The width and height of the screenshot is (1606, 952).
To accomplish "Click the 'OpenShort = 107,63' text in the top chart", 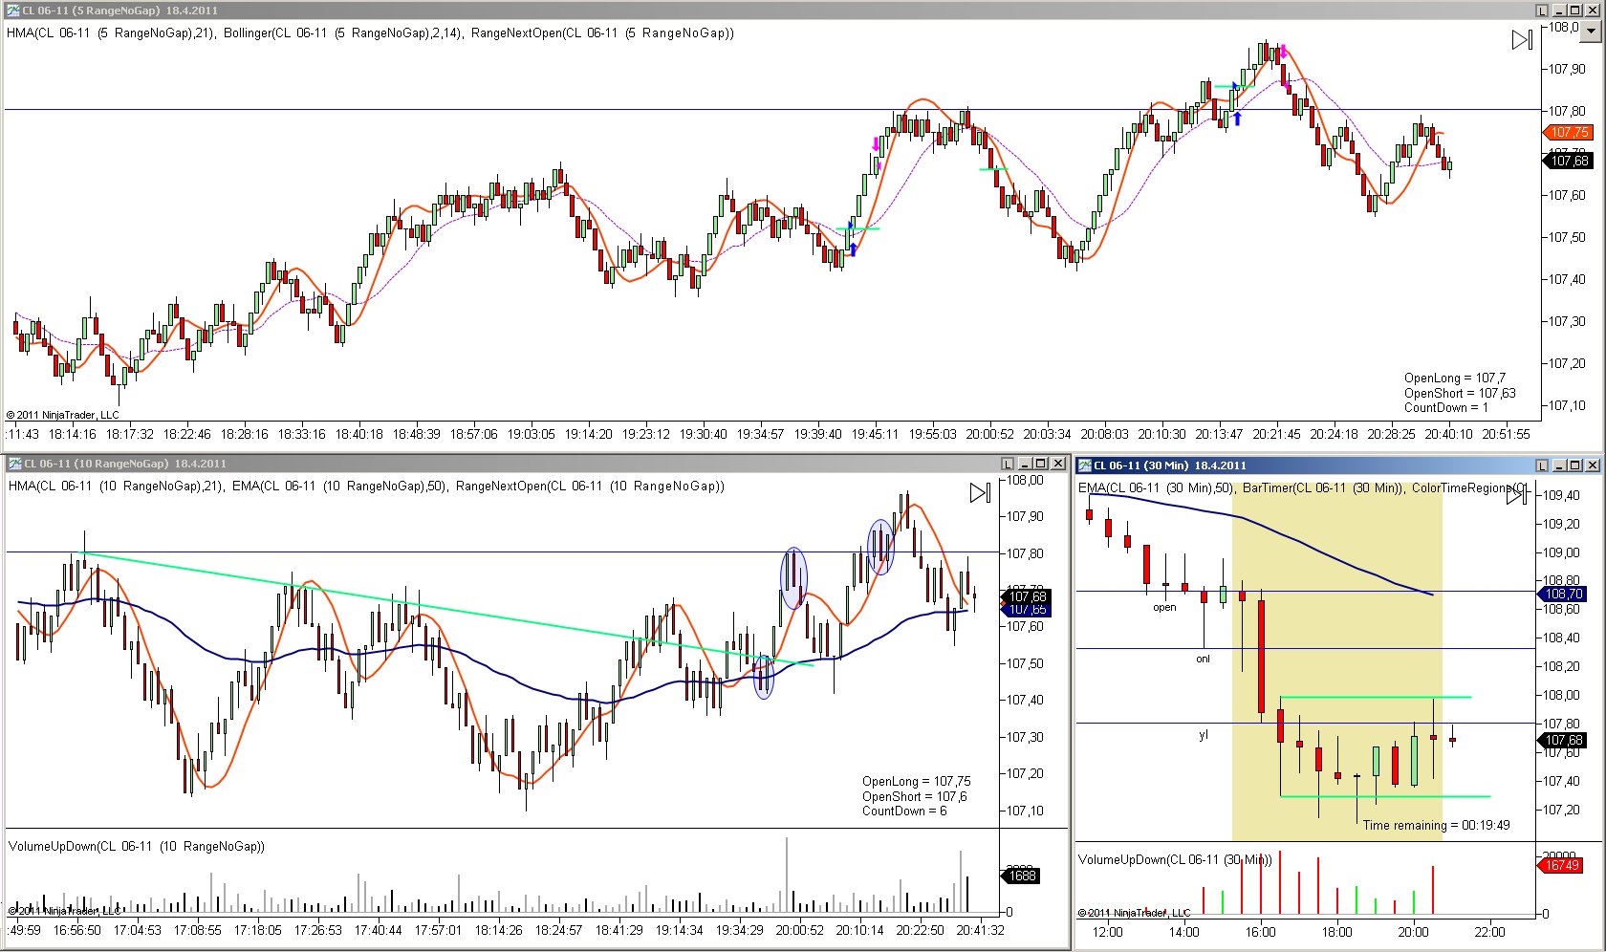I will [1460, 393].
